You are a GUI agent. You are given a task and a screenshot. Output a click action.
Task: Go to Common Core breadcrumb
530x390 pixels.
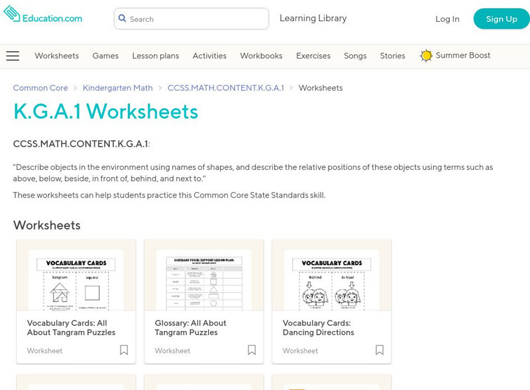[x=40, y=88]
